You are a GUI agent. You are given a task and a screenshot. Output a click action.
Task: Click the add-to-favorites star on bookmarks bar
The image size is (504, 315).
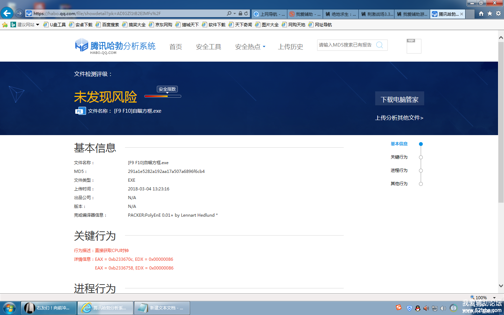(5, 24)
